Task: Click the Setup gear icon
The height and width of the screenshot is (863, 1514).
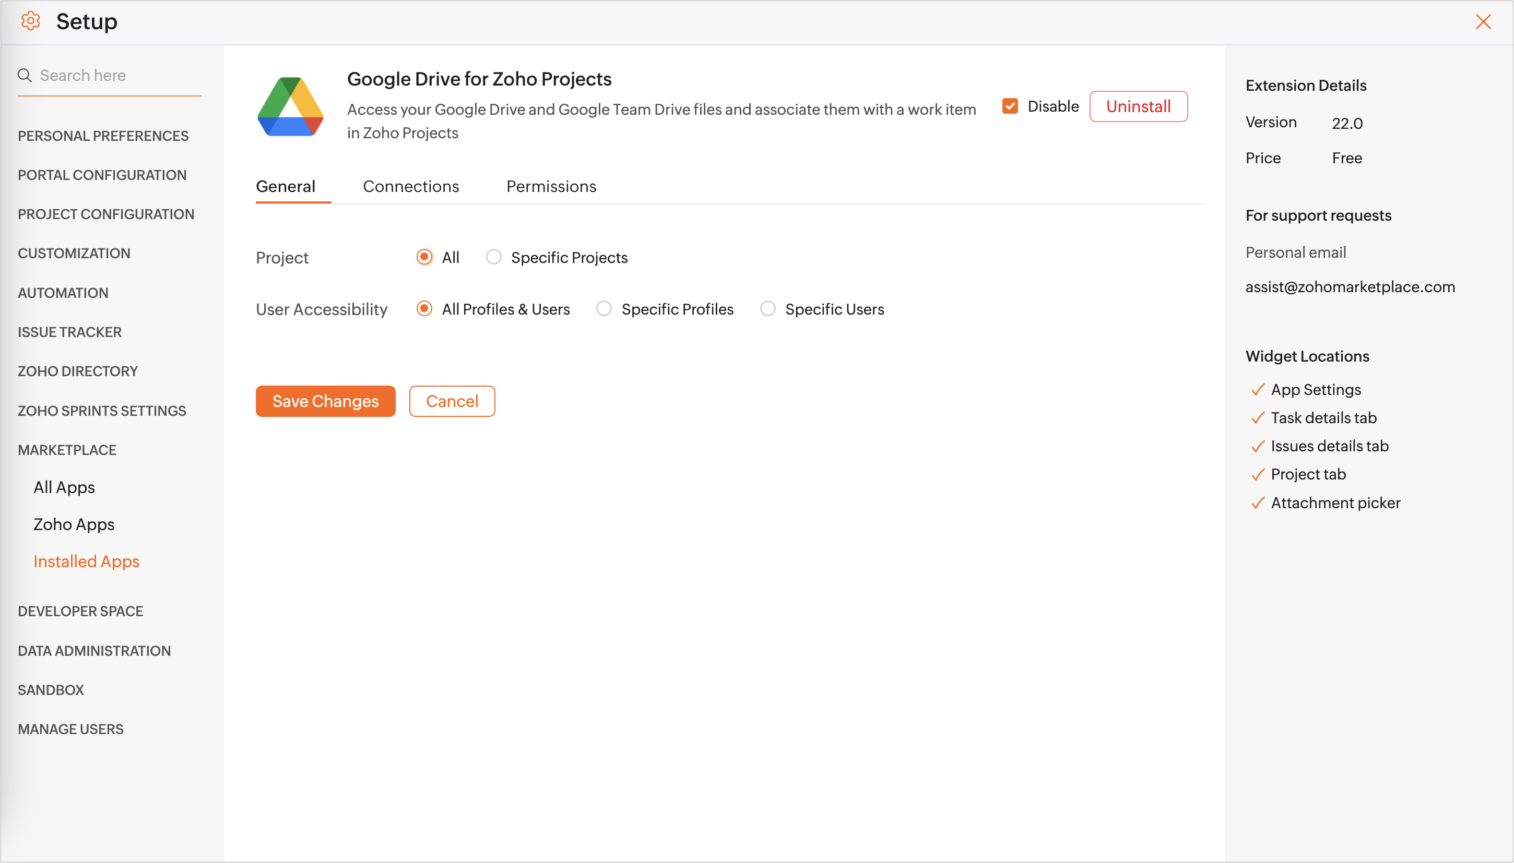Action: 30,21
